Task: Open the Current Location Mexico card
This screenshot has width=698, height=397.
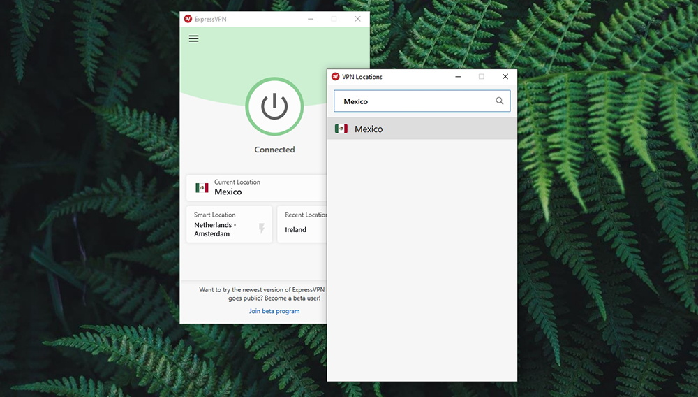Action: tap(257, 187)
